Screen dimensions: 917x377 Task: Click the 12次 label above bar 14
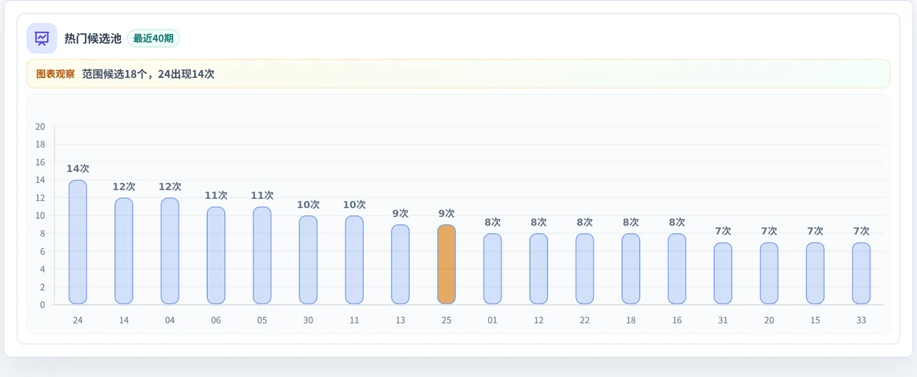[x=124, y=187]
